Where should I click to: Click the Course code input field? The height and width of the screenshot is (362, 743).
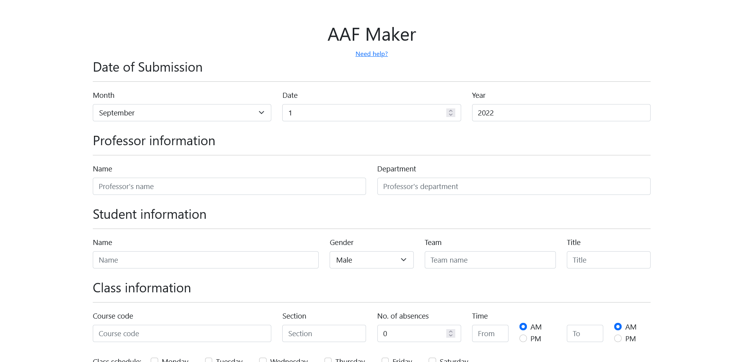[x=182, y=333]
